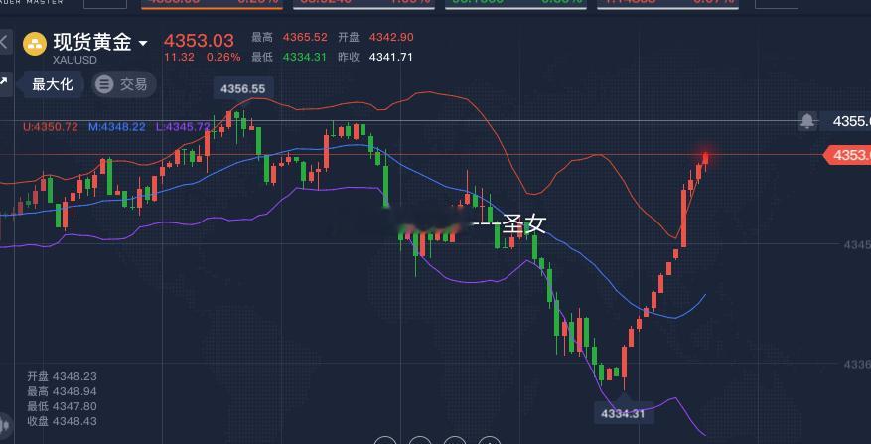Click the upper band value U:4350.72
Viewport: 871px width, 444px height.
[51, 127]
